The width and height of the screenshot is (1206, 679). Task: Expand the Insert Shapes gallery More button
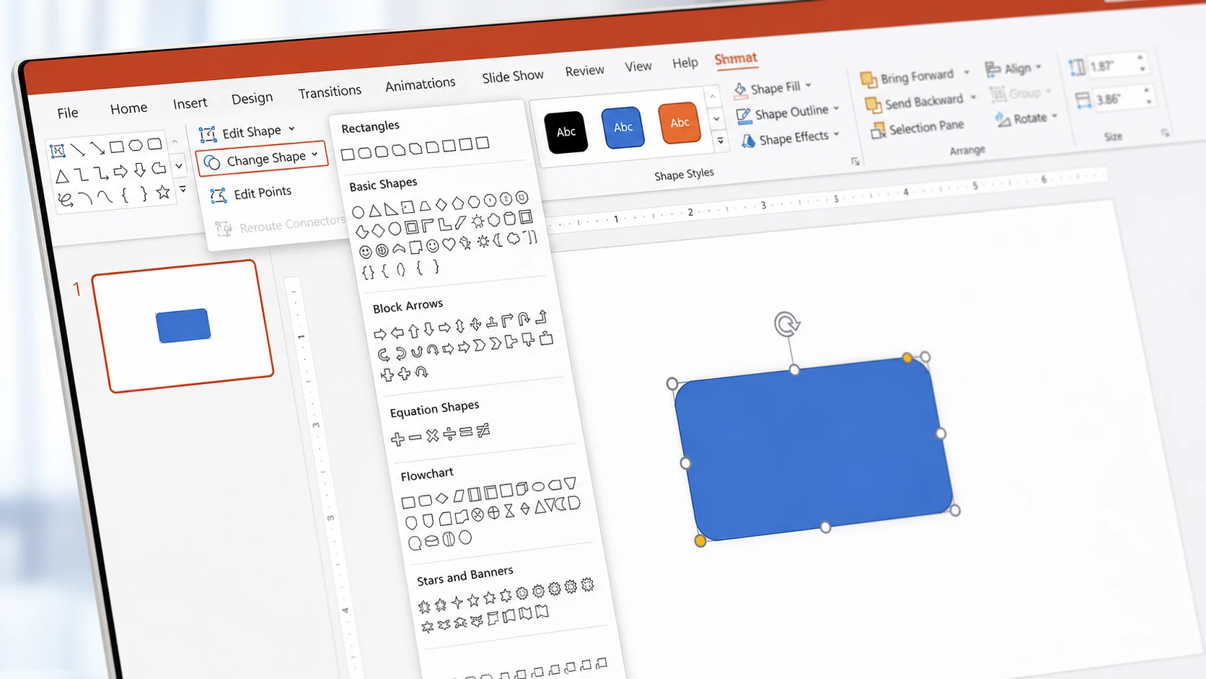click(182, 189)
